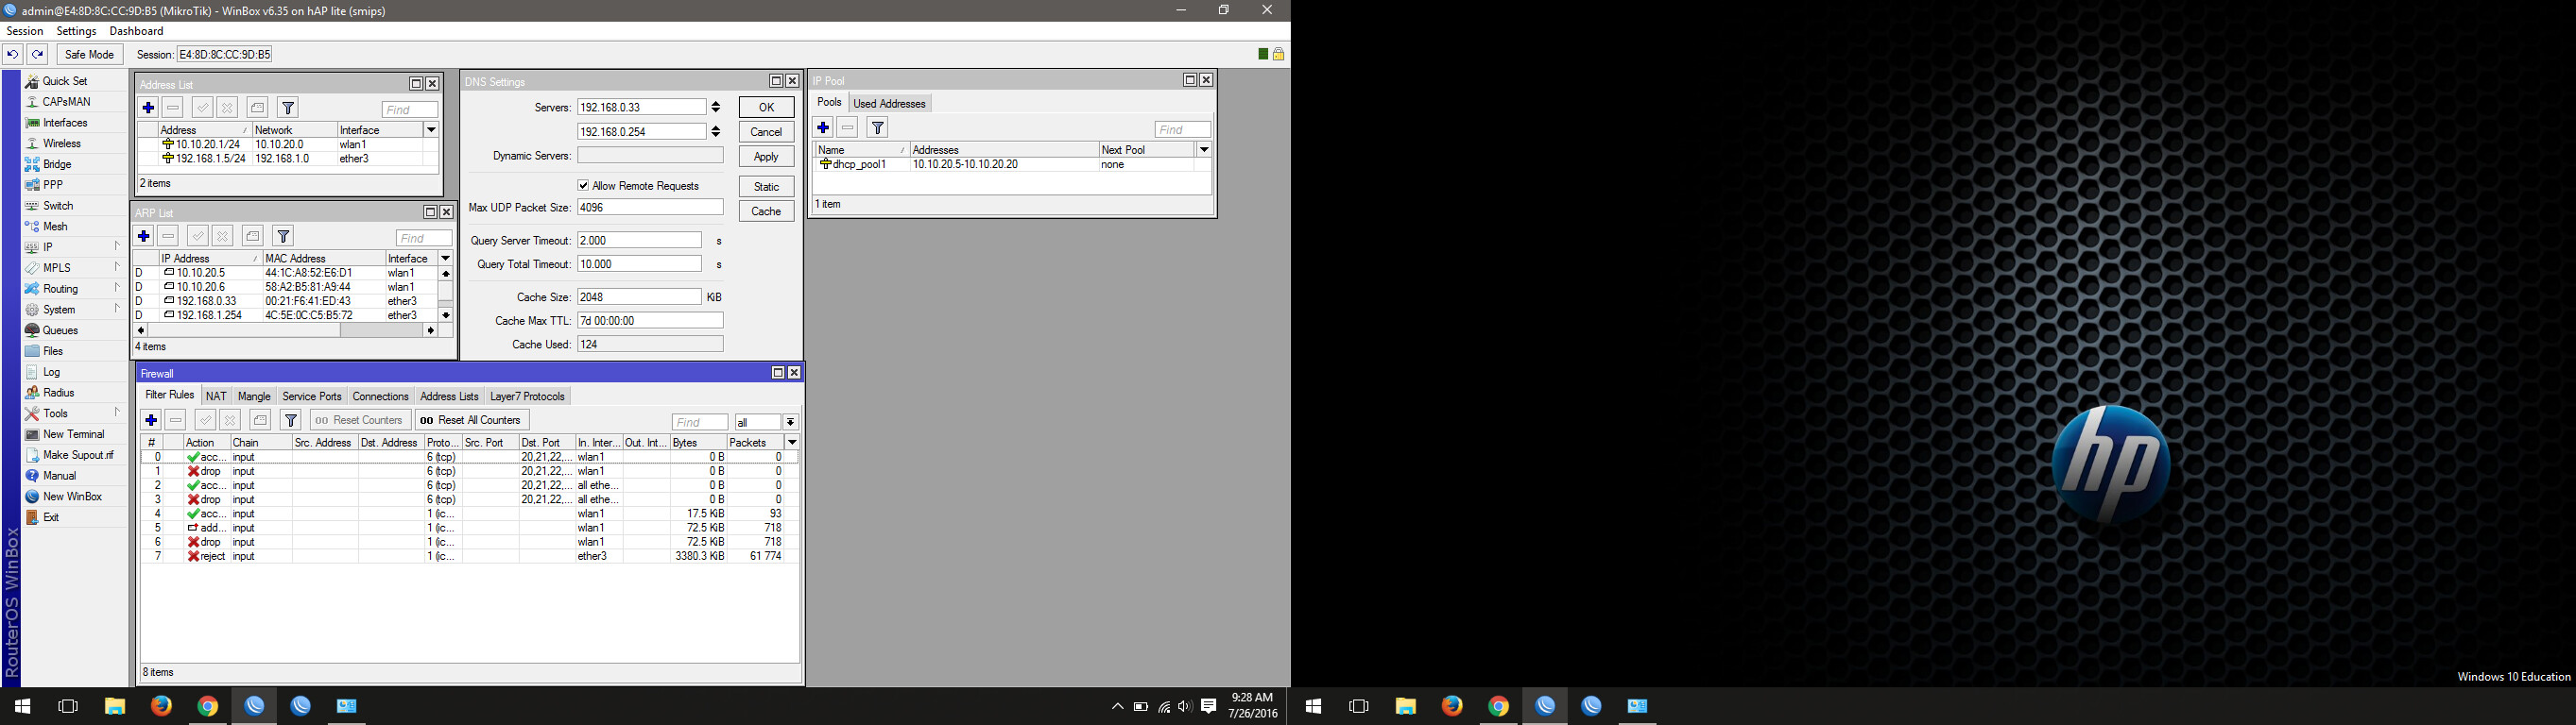2576x725 pixels.
Task: Click the Cache button in DNS Settings
Action: (x=766, y=211)
